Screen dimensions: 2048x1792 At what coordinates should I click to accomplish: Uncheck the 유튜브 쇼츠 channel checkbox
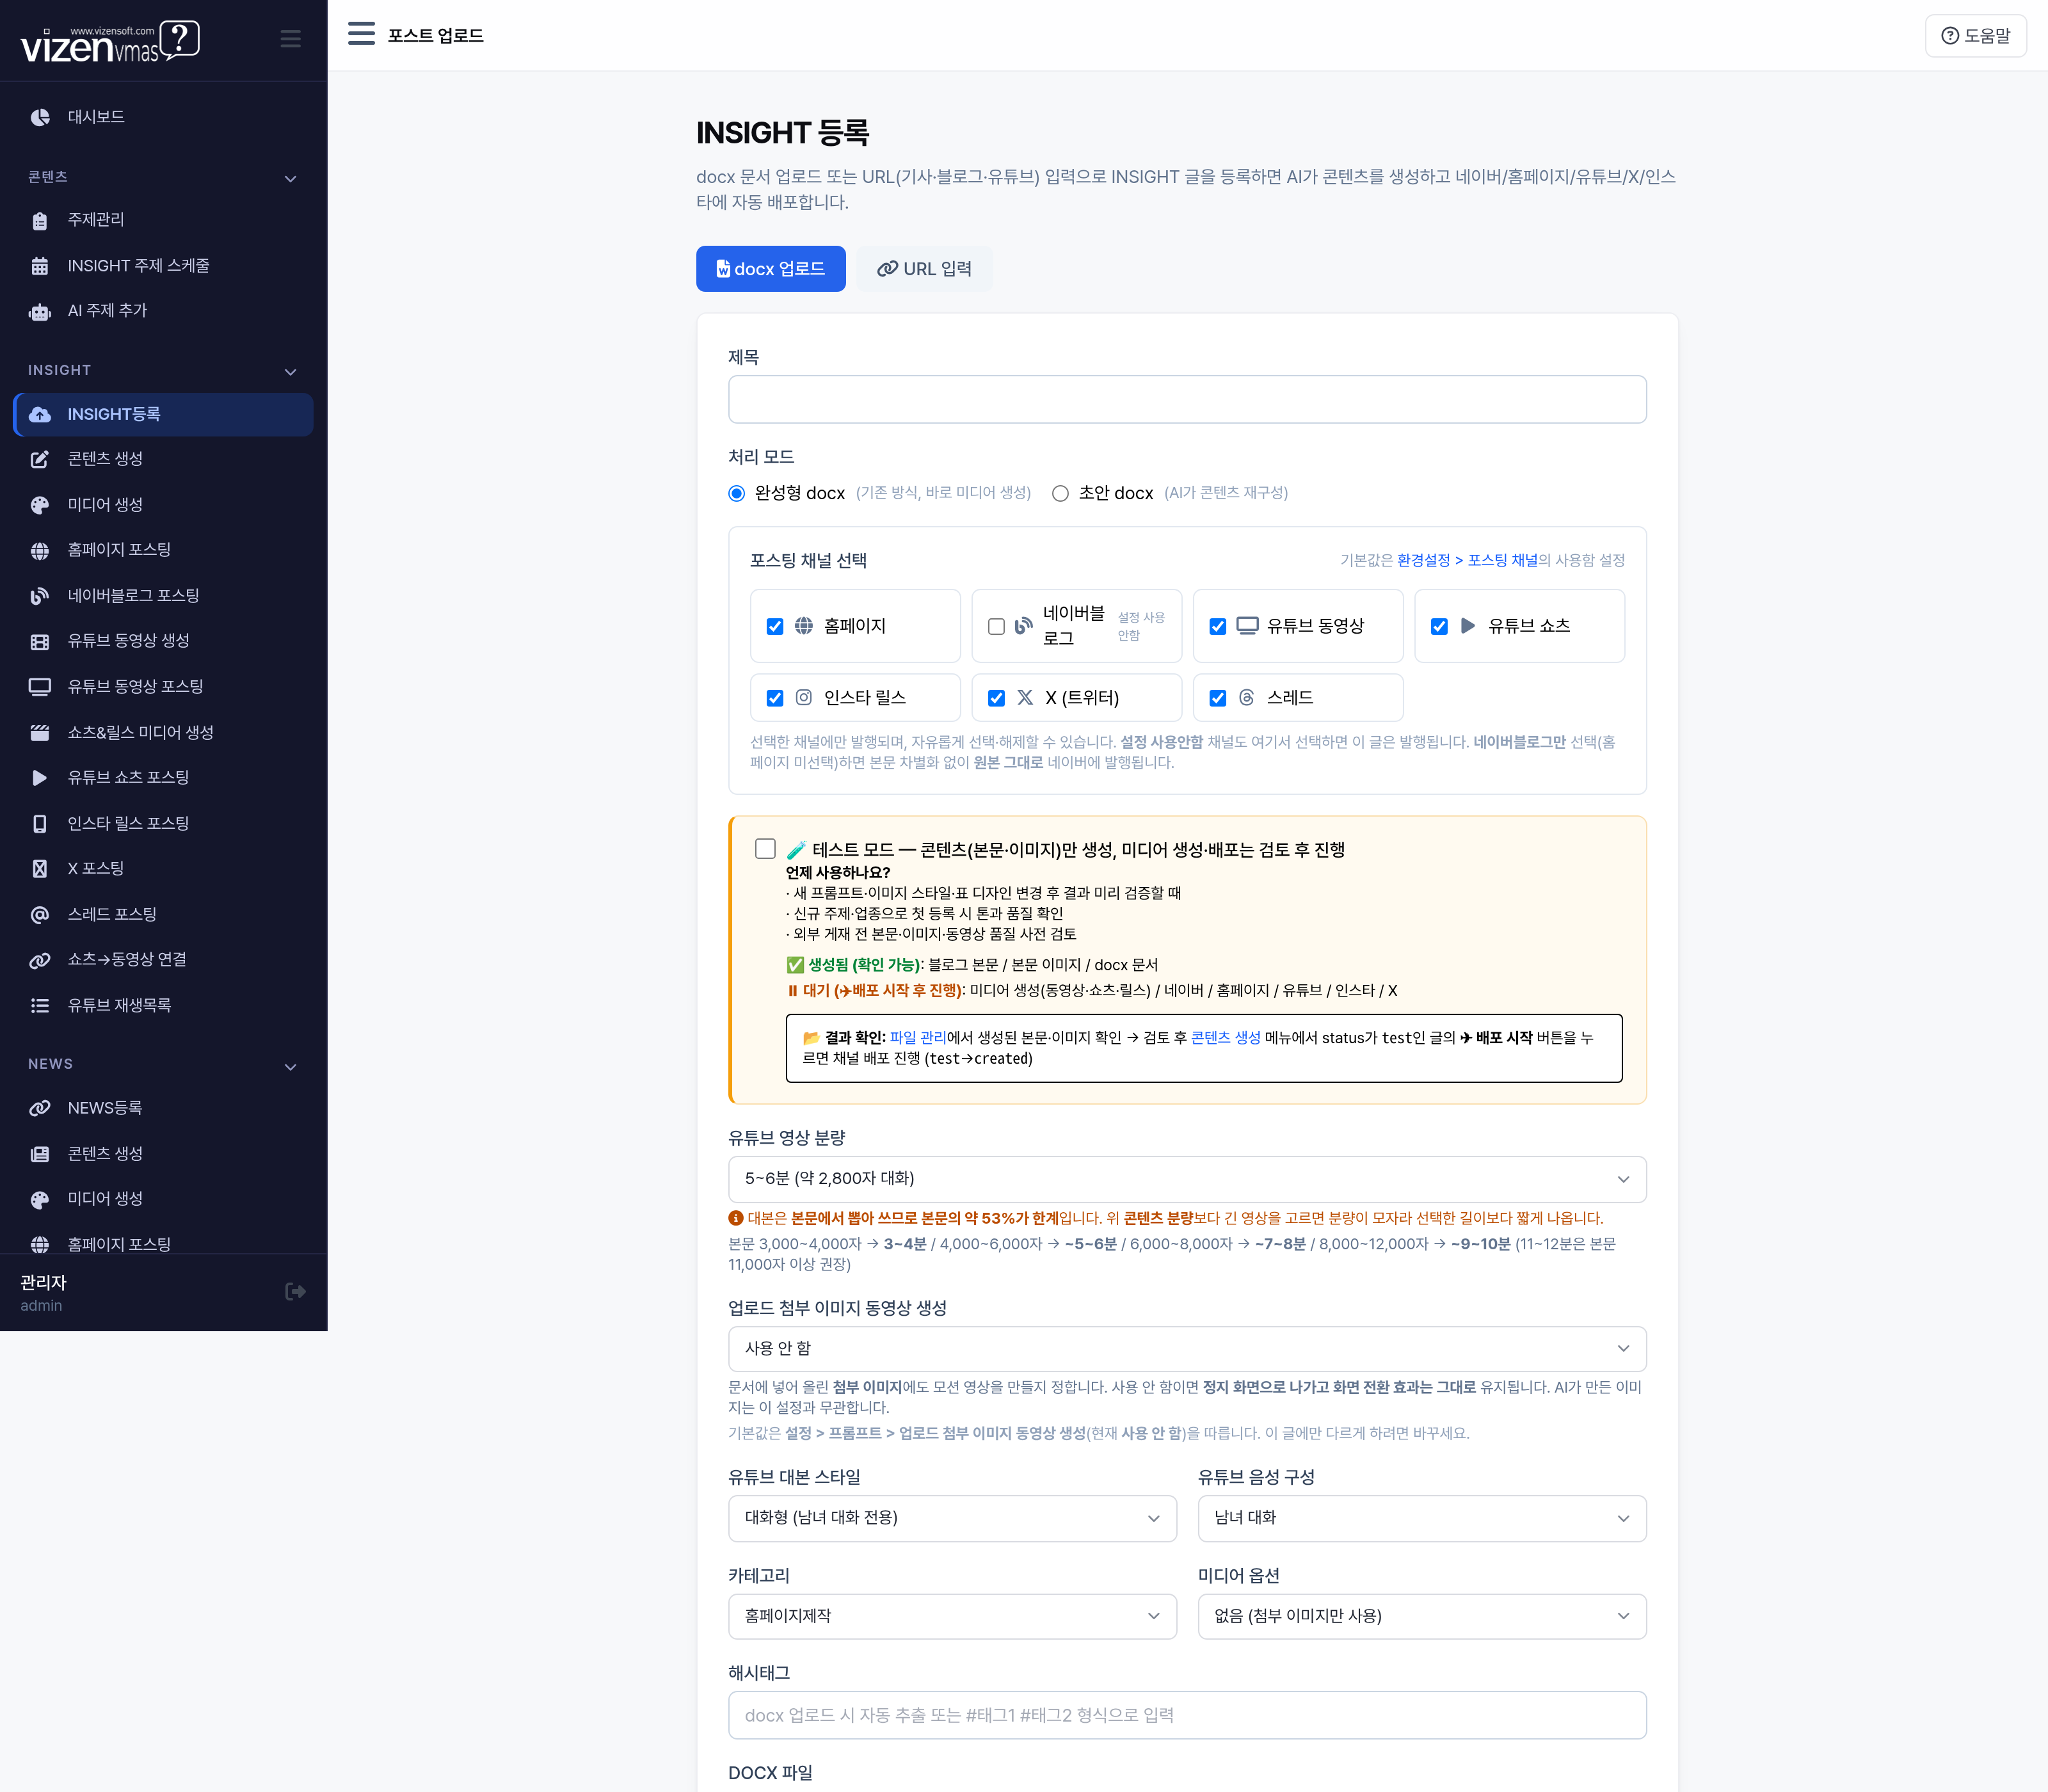1439,626
